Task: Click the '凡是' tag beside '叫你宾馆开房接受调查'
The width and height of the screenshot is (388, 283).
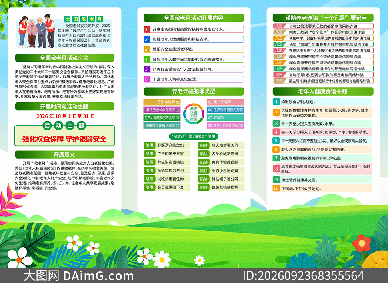Action: point(279,62)
